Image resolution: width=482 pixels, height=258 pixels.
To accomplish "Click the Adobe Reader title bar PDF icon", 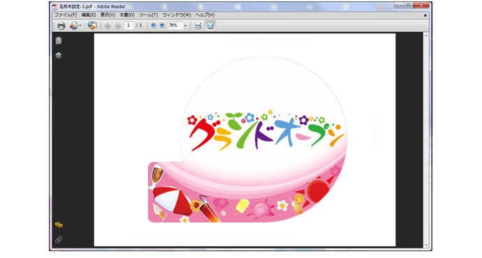I will (55, 6).
